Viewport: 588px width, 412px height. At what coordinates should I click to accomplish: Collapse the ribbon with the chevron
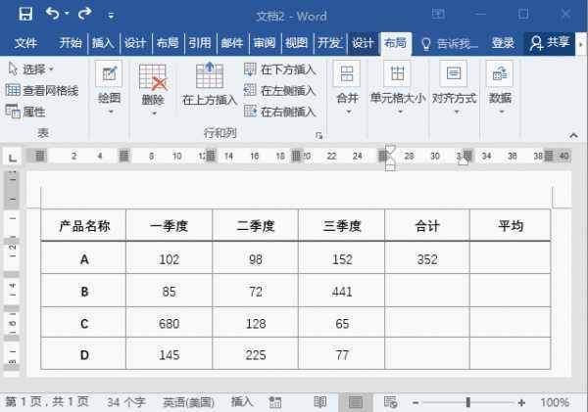coord(573,136)
